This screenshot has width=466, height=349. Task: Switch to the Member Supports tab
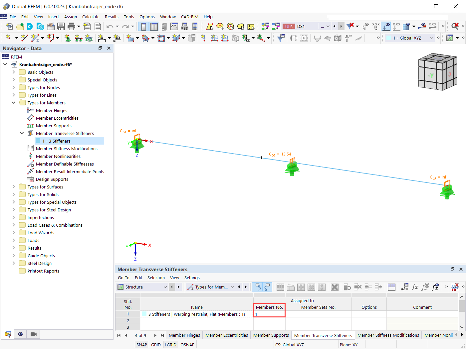coord(271,335)
